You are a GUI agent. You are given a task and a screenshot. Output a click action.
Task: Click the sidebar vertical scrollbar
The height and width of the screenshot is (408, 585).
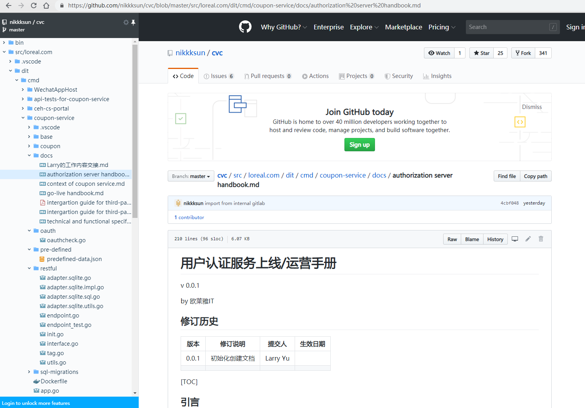tap(135, 131)
